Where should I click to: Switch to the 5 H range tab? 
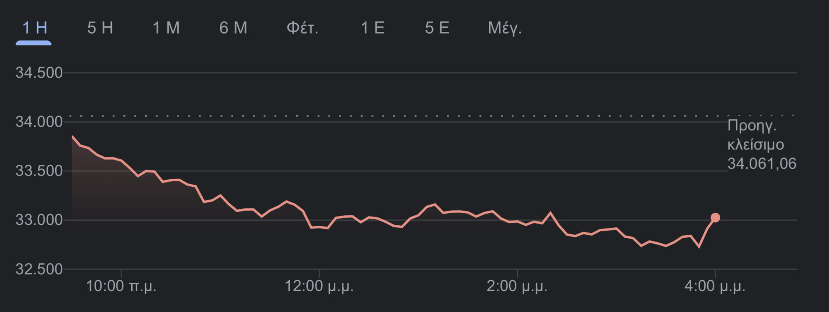pos(100,28)
